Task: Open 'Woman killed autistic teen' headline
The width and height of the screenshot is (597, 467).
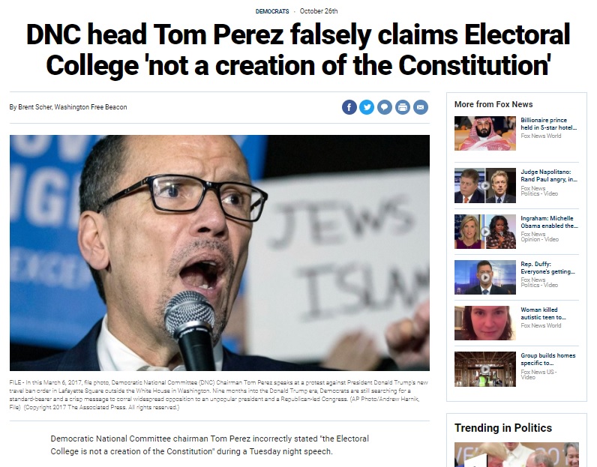Action: pyautogui.click(x=543, y=313)
